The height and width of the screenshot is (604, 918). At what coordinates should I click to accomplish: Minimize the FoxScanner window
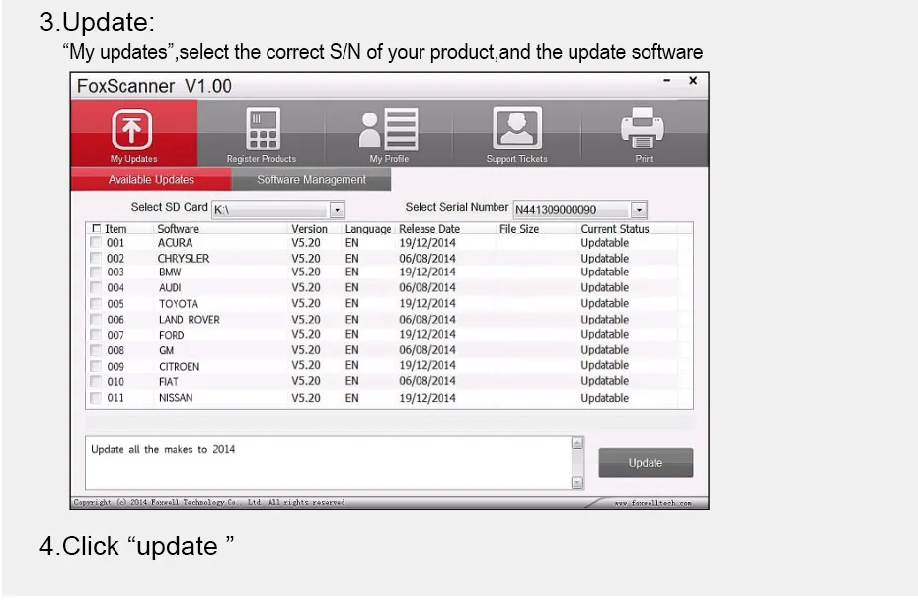click(667, 81)
